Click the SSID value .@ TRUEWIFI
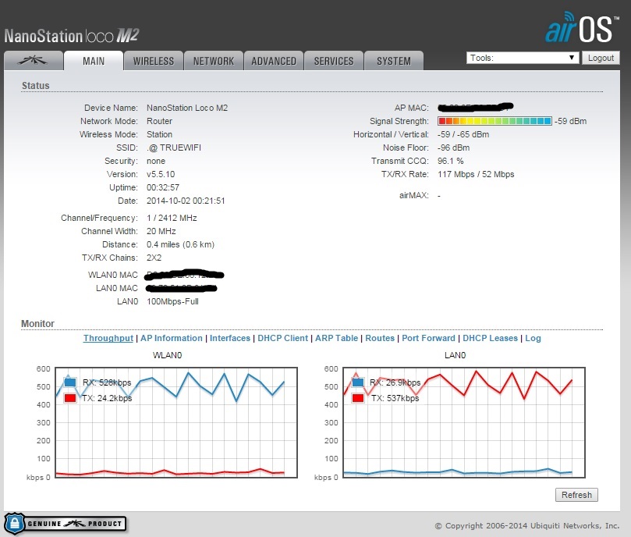 click(x=174, y=148)
